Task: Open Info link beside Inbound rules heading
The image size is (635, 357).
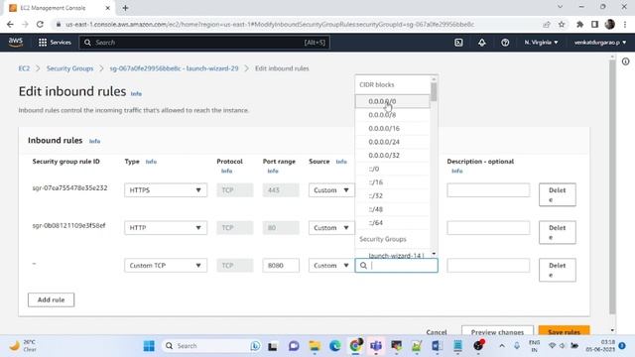Action: pyautogui.click(x=95, y=141)
